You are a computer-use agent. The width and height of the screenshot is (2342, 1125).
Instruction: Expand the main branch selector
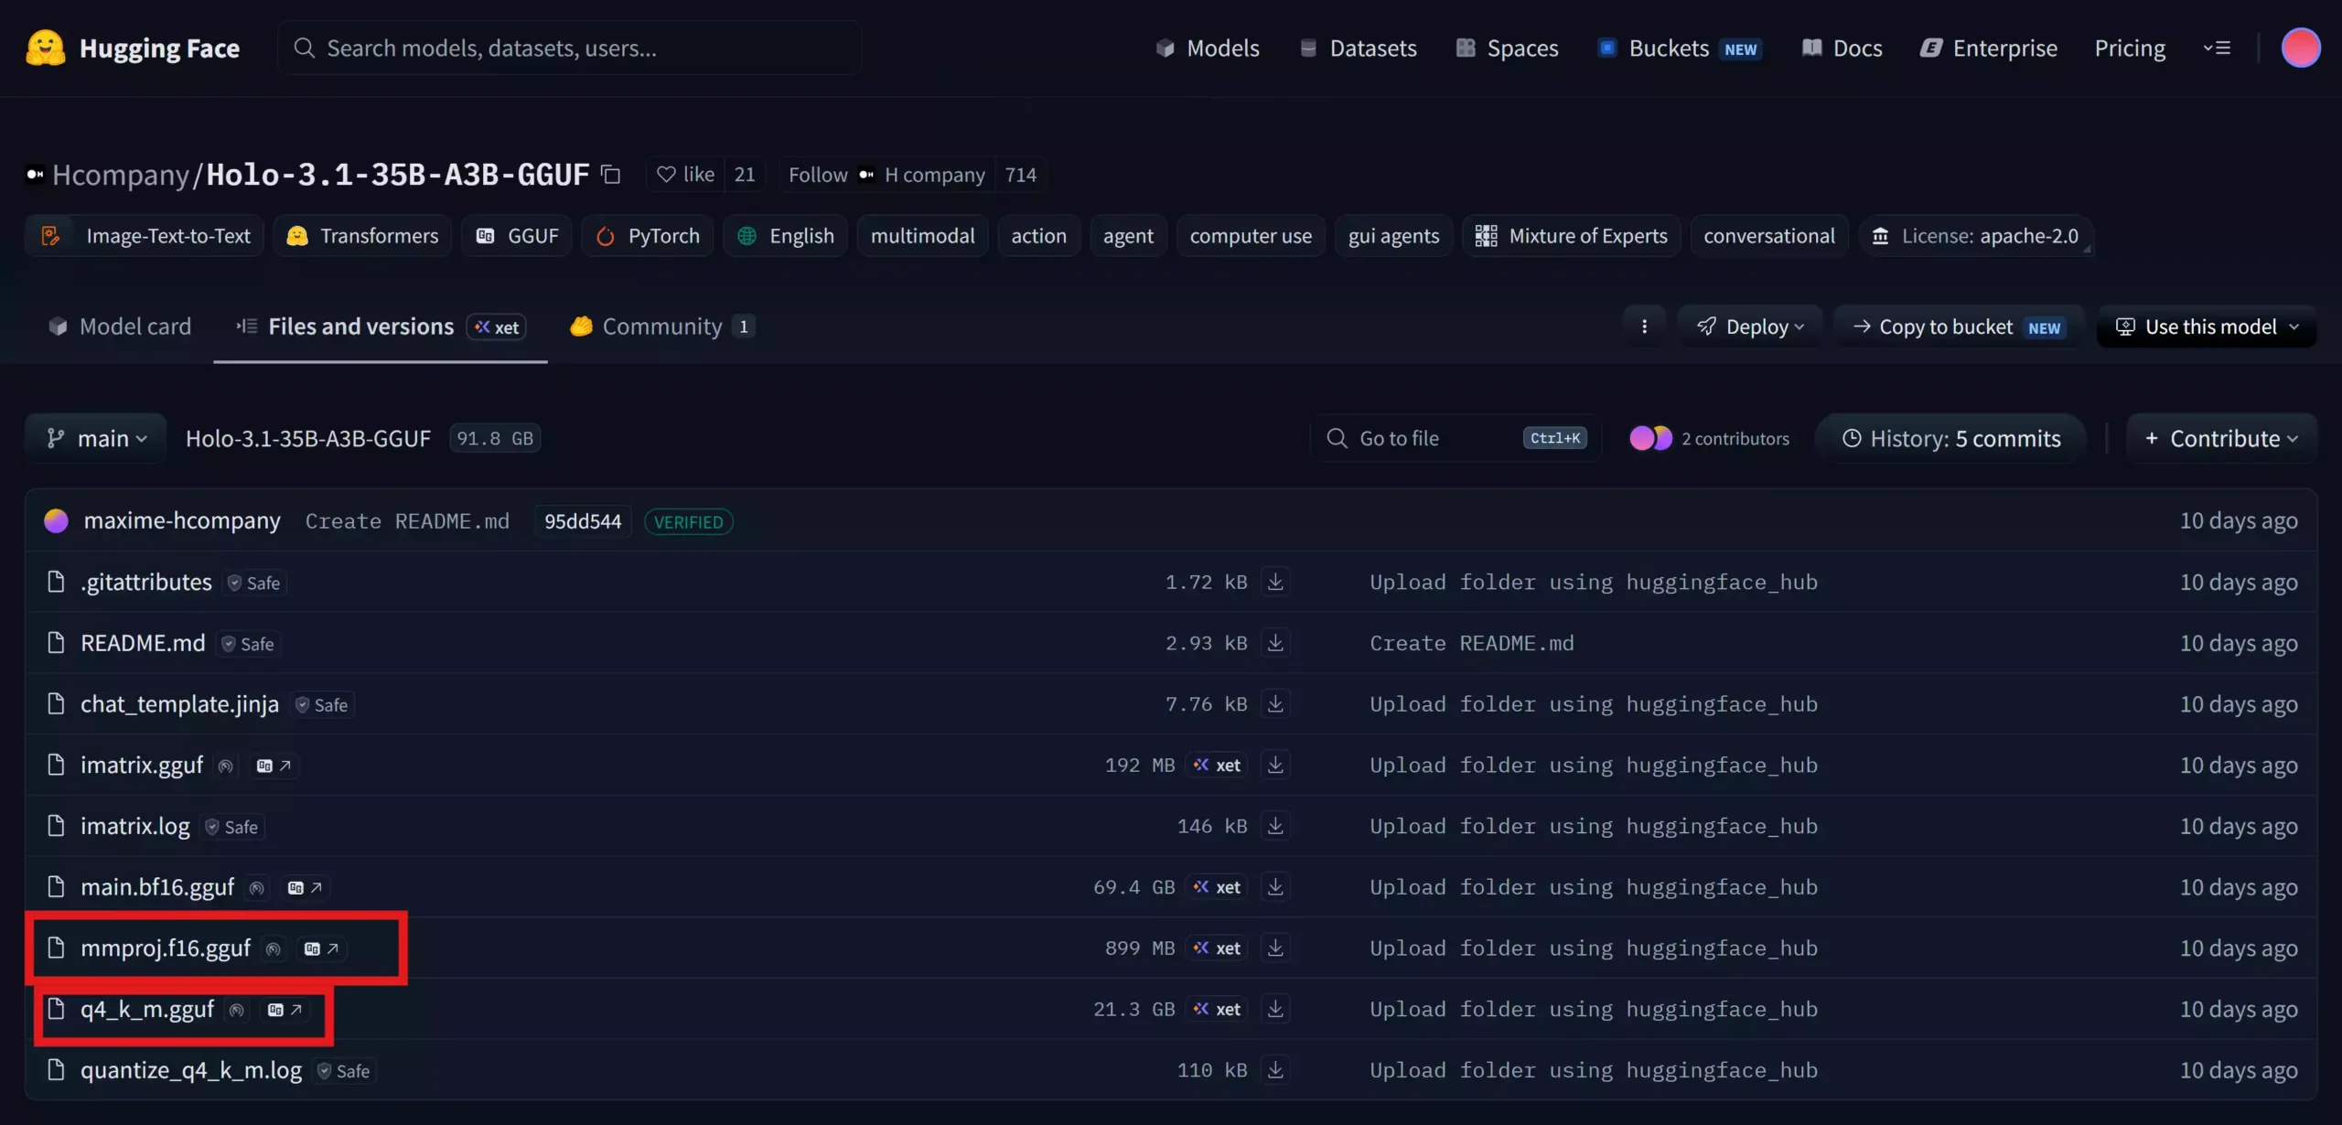pos(96,438)
